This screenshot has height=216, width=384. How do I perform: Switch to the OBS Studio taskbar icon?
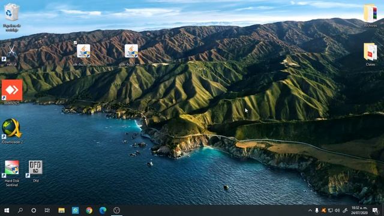116,211
